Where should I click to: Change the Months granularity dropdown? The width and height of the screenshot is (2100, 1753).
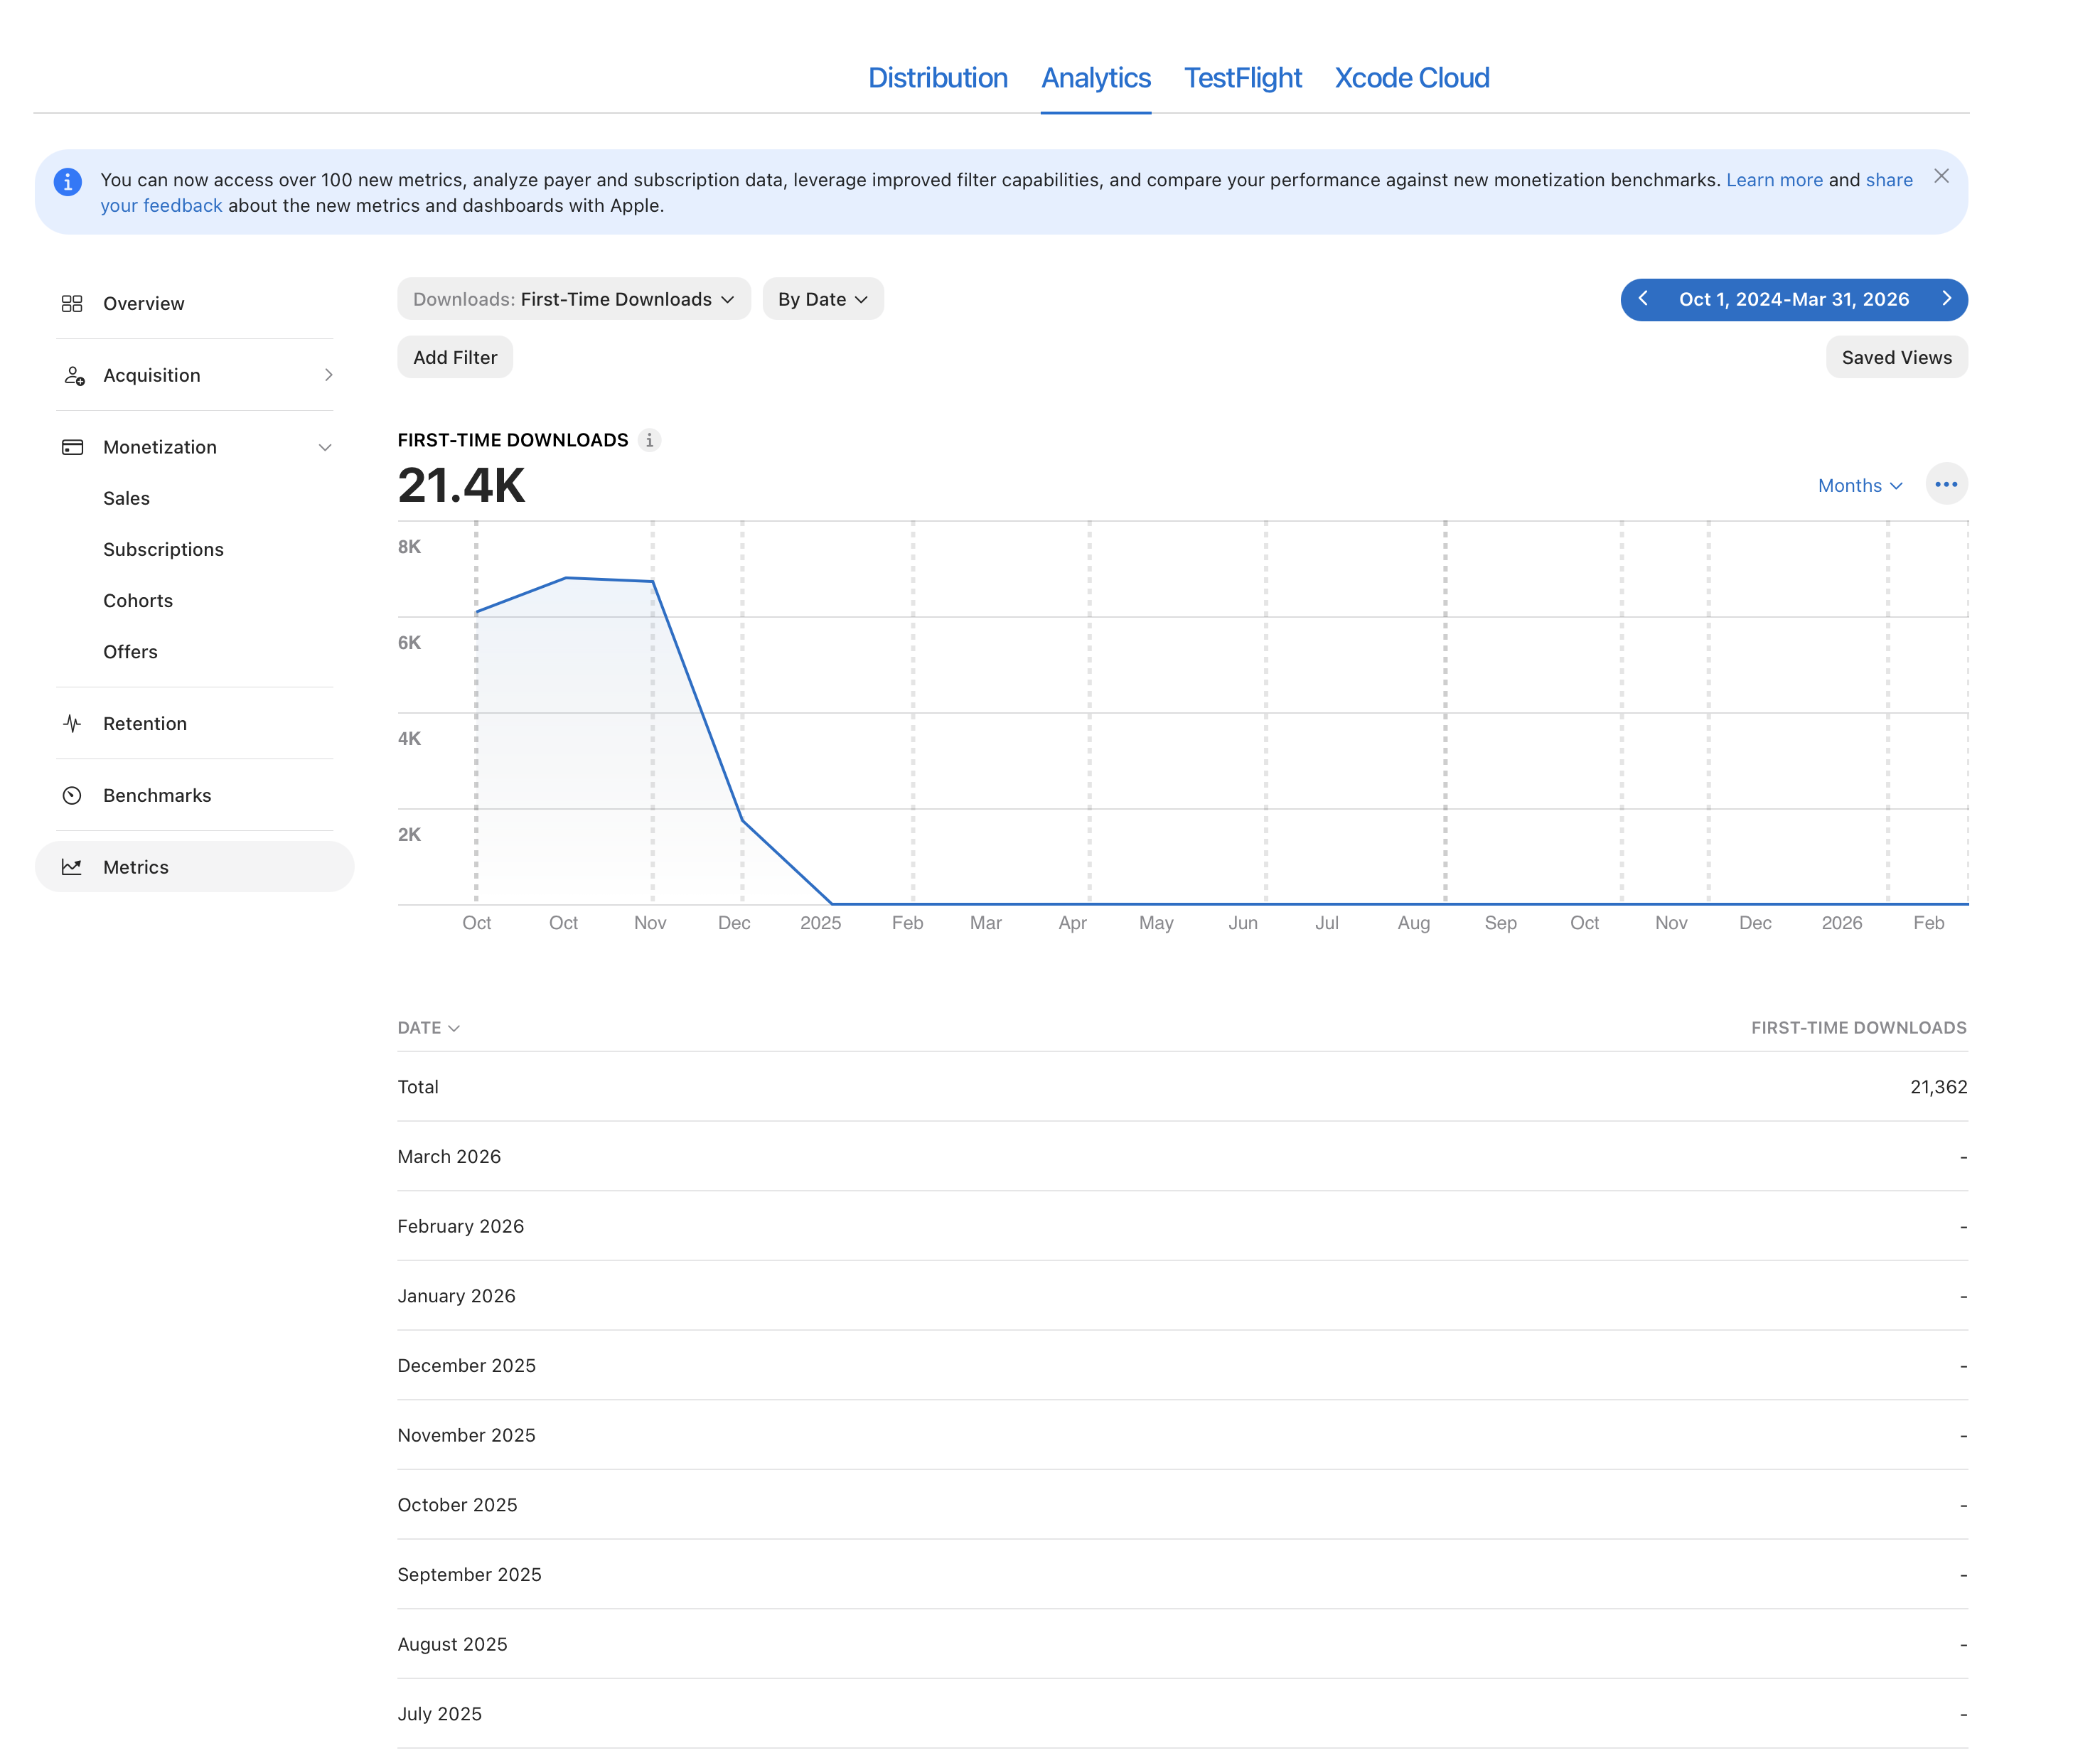click(1859, 485)
